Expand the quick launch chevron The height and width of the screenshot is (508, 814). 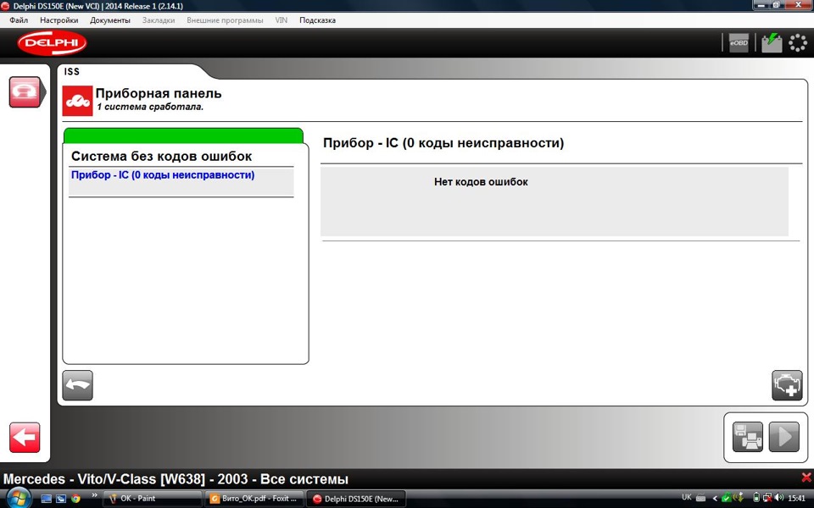tap(94, 495)
